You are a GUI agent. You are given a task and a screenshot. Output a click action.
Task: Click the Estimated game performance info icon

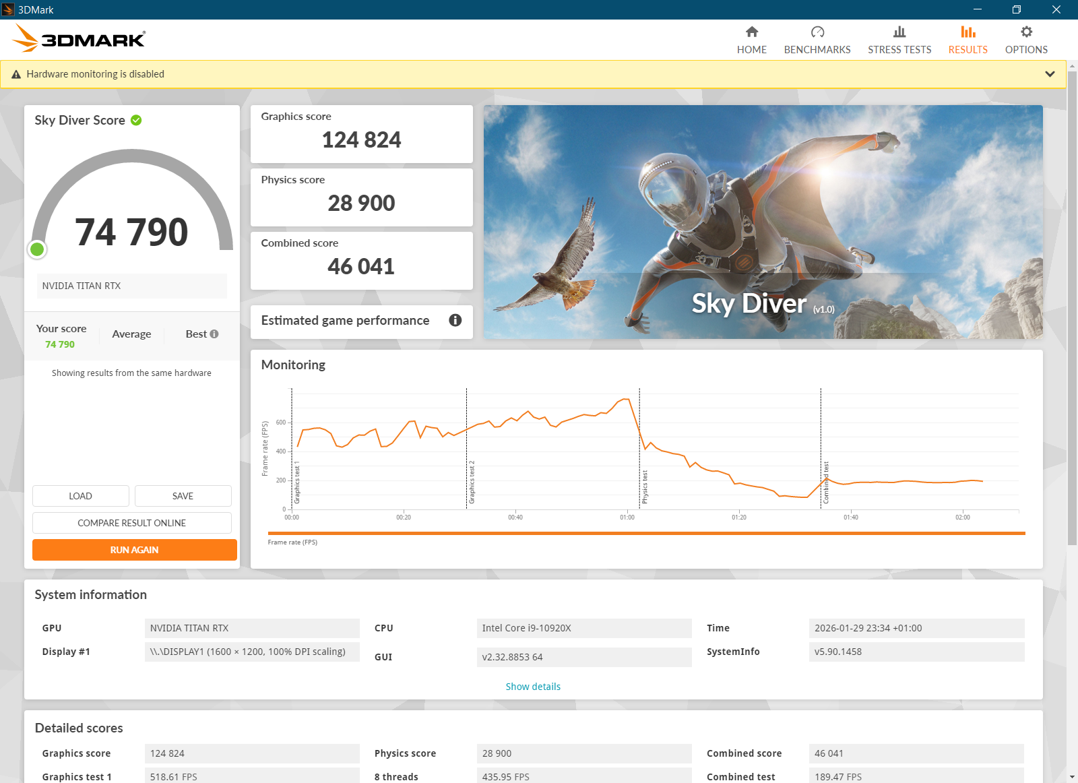click(x=455, y=320)
